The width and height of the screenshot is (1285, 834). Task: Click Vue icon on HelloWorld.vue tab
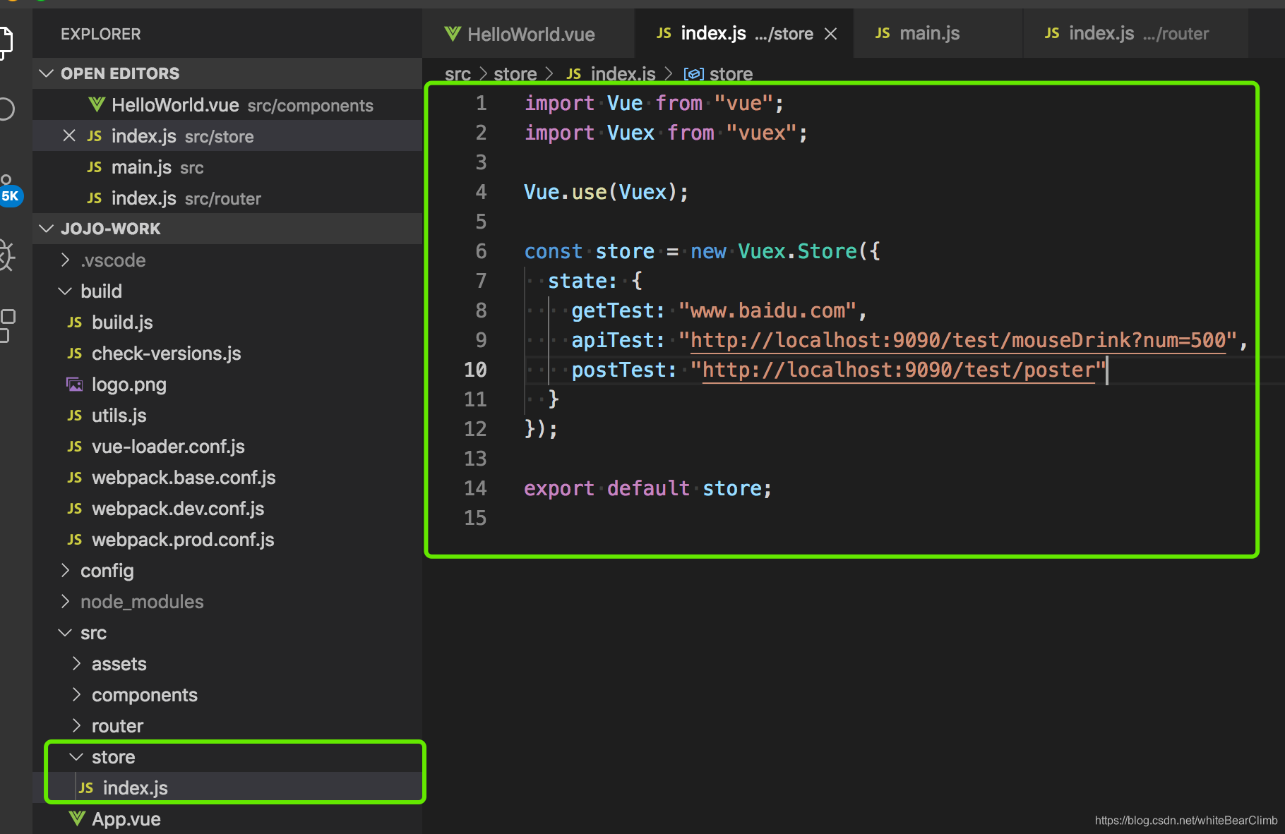tap(453, 34)
